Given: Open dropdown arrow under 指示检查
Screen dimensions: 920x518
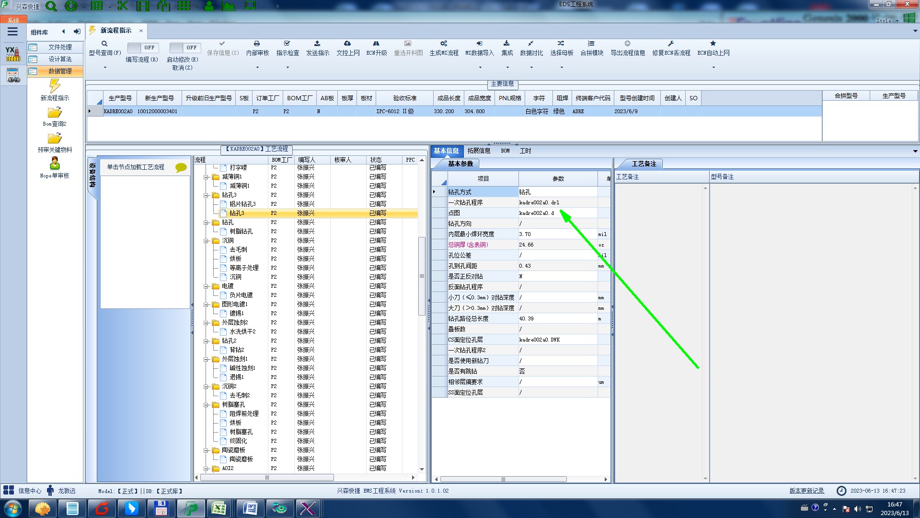Looking at the screenshot, I should 287,68.
